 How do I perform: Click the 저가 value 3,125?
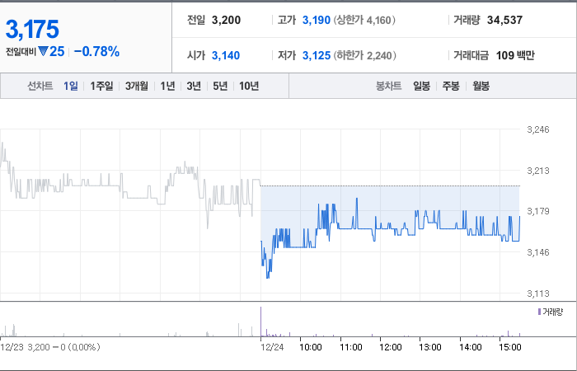pyautogui.click(x=317, y=55)
